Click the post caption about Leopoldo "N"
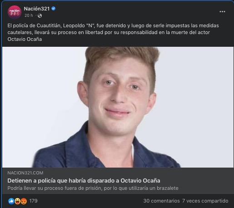The height and width of the screenshot is (208, 234). click(113, 32)
